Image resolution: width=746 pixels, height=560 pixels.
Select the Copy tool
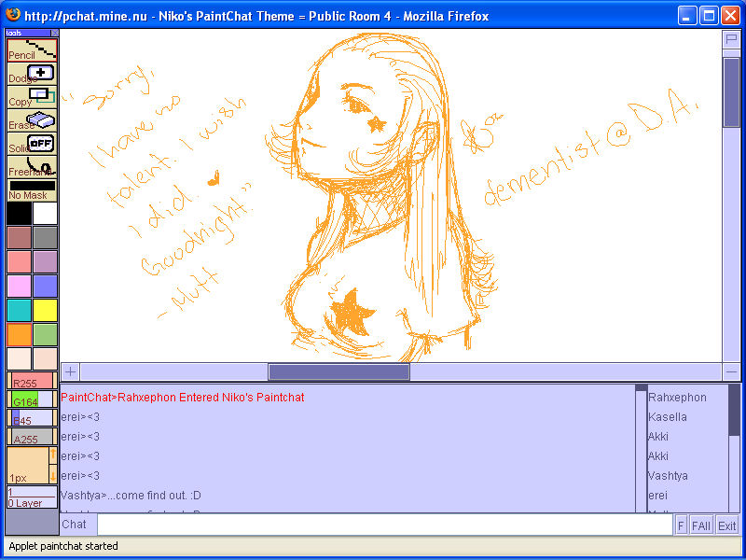pos(32,97)
